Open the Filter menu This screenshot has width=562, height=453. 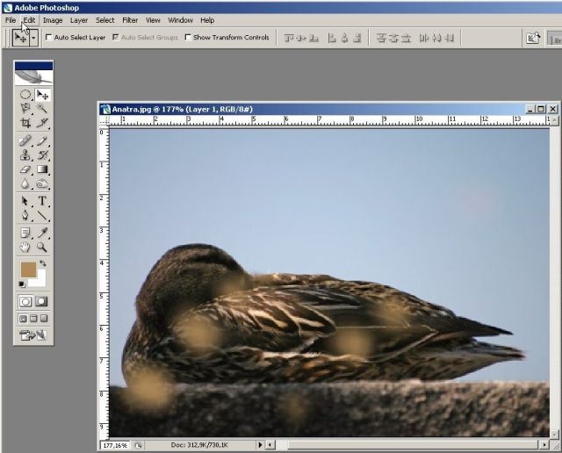(x=130, y=19)
